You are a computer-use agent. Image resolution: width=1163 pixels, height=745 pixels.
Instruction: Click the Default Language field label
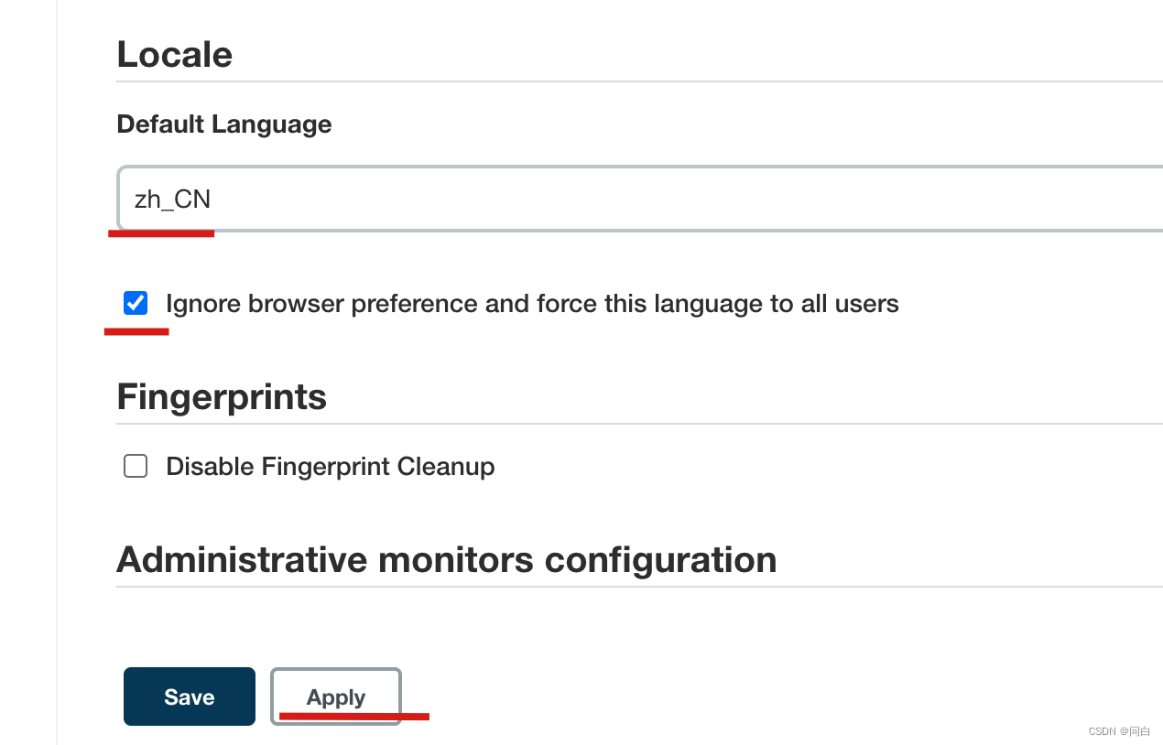coord(224,124)
